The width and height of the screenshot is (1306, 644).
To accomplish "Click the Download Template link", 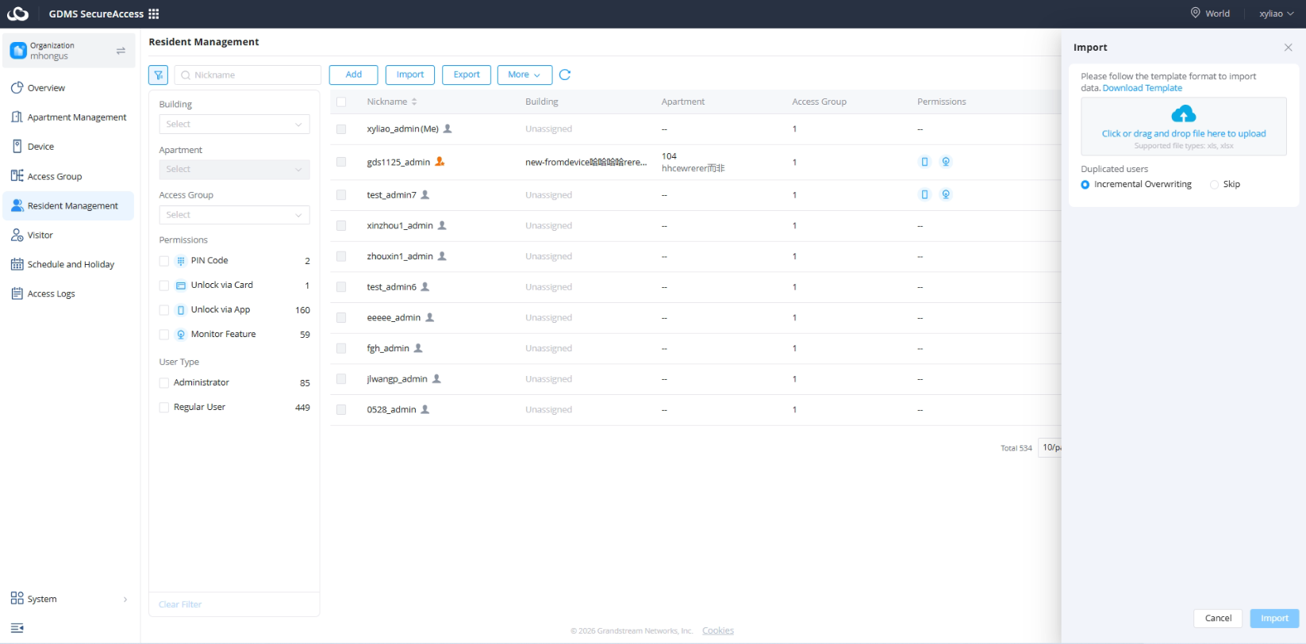I will click(1142, 88).
